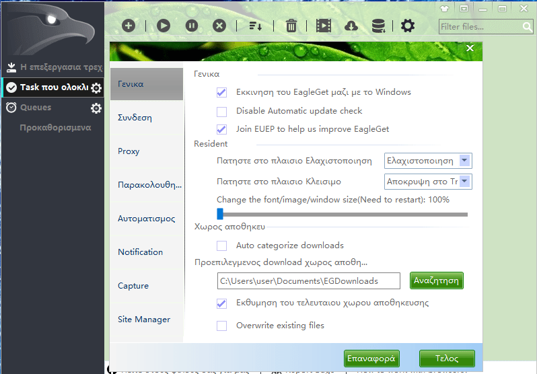Image resolution: width=537 pixels, height=374 pixels.
Task: Open the Proxy settings tab
Action: pyautogui.click(x=147, y=151)
